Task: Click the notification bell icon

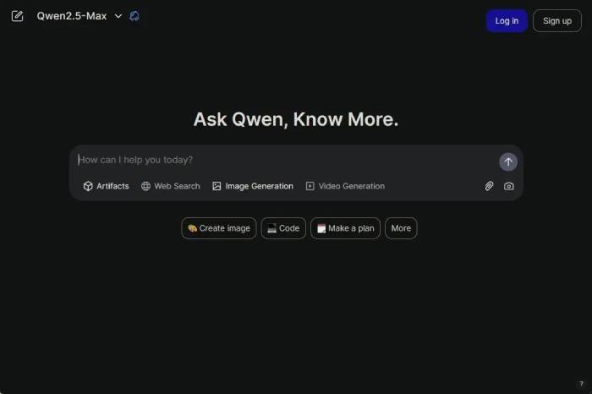Action: pyautogui.click(x=134, y=16)
